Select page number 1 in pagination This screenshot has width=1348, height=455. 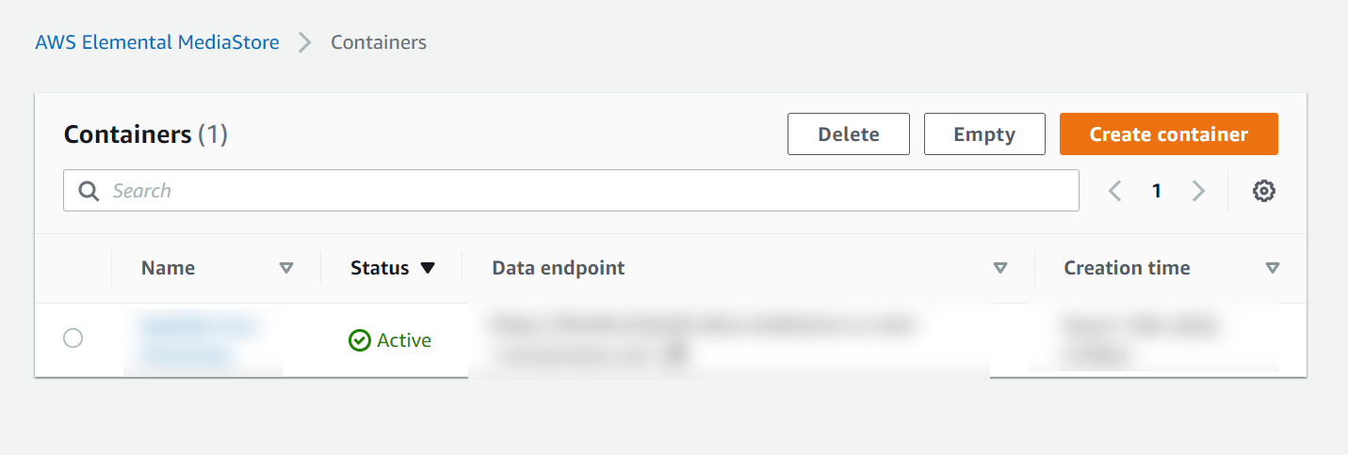coord(1157,191)
